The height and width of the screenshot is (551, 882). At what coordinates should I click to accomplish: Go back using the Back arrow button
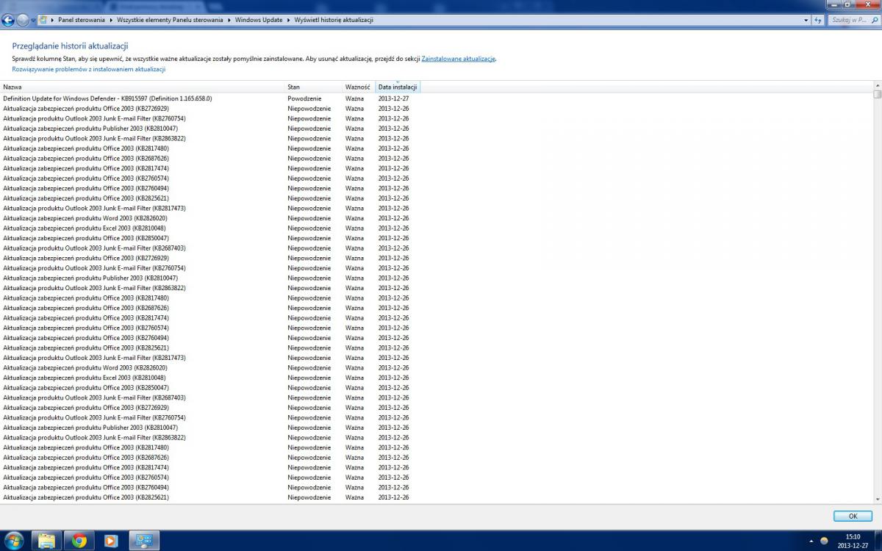9,20
